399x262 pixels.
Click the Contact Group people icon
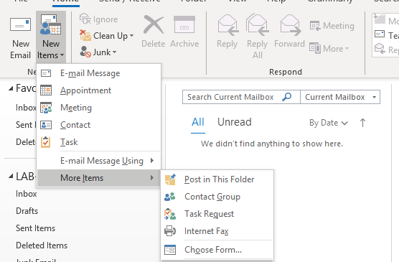tap(170, 197)
